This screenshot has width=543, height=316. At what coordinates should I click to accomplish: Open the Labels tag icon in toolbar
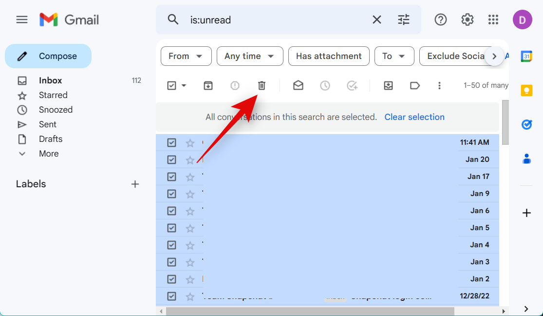[415, 86]
